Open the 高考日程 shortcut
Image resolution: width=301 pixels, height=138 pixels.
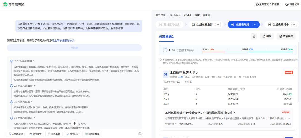point(72,134)
